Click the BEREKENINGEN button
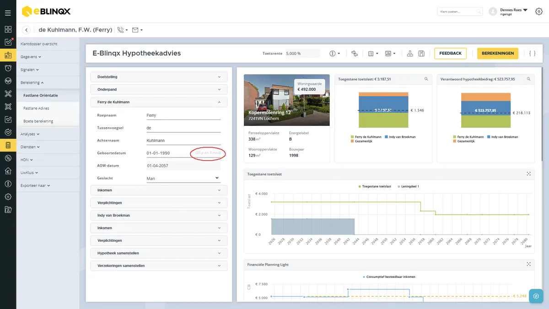The width and height of the screenshot is (549, 309). tap(498, 54)
